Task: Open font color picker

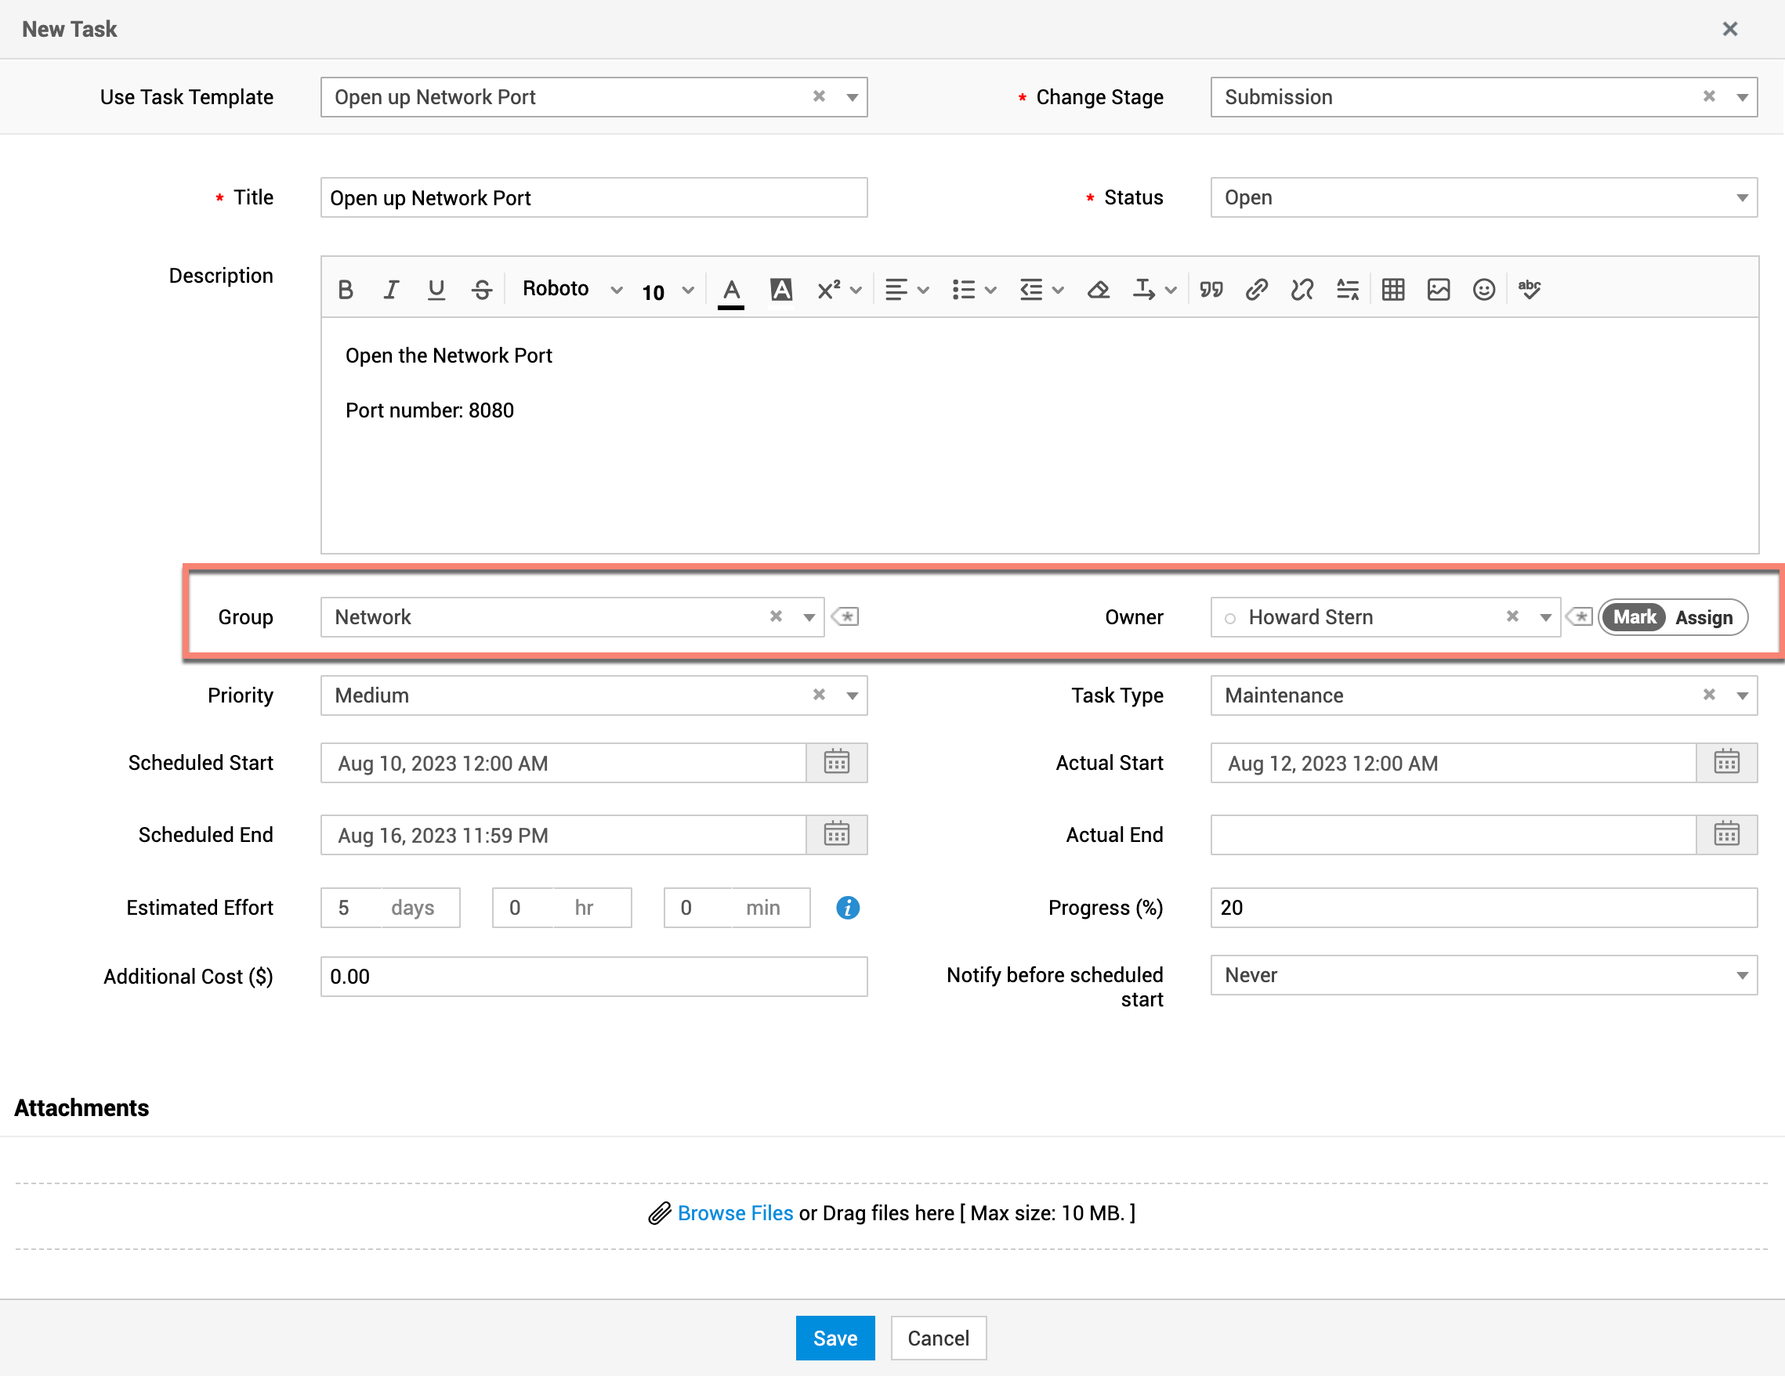Action: (x=732, y=291)
